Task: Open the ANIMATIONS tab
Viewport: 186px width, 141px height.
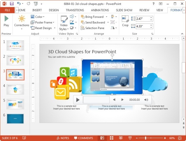Action: [x=100, y=10]
